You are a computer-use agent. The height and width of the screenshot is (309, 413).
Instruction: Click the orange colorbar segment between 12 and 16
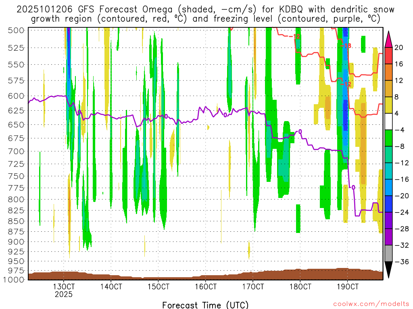coord(388,72)
